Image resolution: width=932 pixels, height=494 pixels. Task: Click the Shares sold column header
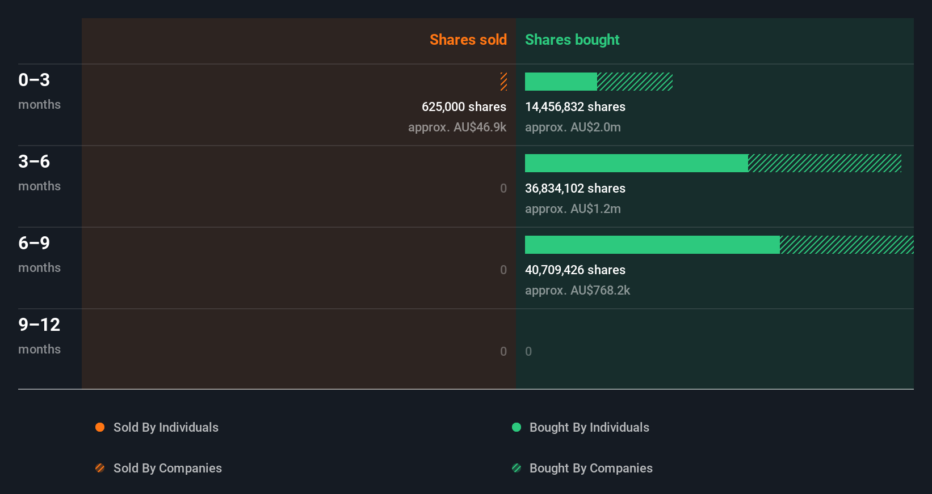coord(468,40)
